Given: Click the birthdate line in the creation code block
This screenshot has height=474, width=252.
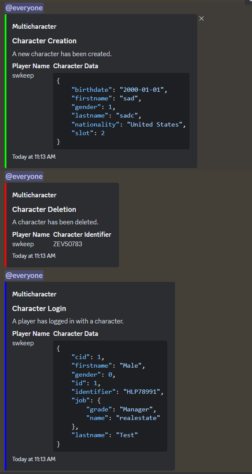Looking at the screenshot, I should (119, 90).
